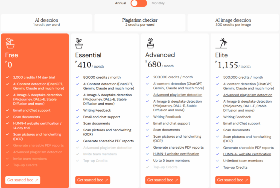The width and height of the screenshot is (280, 188).
Task: Click the Essential plan potted plant icon
Action: point(79,43)
